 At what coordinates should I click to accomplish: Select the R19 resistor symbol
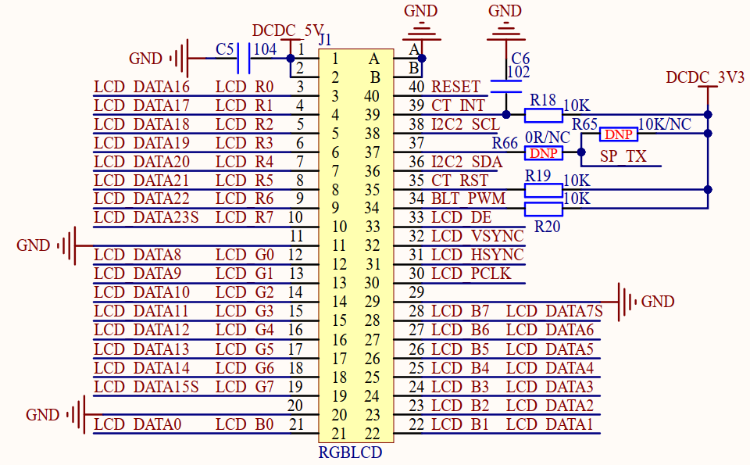tap(544, 190)
